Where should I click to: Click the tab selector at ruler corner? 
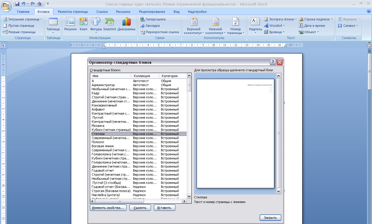pos(3,45)
